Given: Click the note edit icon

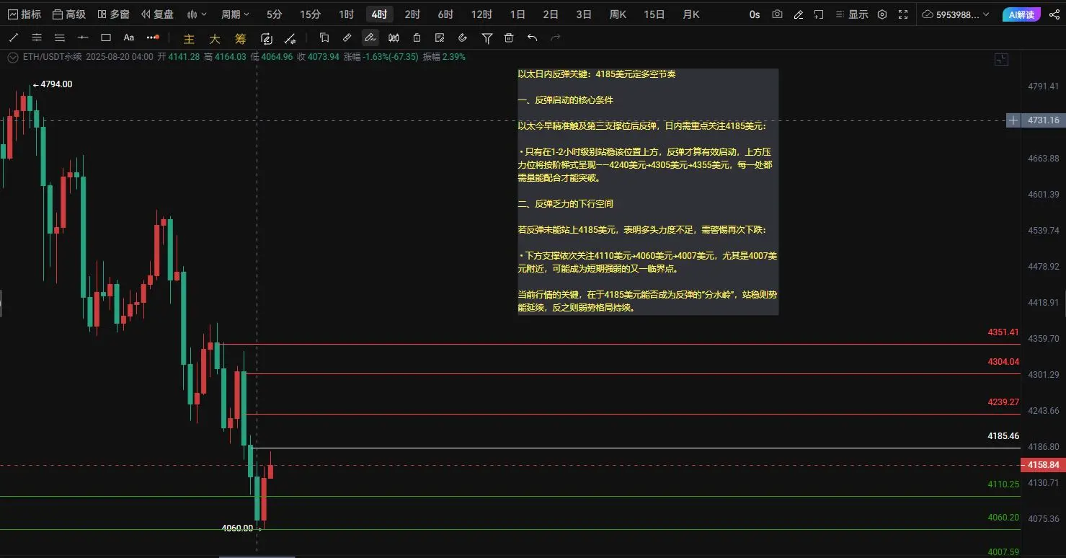Looking at the screenshot, I should click(440, 37).
